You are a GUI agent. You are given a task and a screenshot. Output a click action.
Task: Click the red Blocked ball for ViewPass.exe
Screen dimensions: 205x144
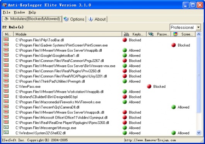pyautogui.click(x=149, y=86)
